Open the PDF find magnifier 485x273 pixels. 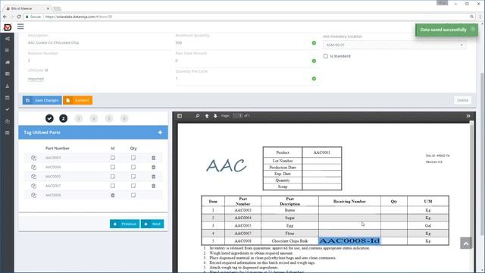(197, 116)
